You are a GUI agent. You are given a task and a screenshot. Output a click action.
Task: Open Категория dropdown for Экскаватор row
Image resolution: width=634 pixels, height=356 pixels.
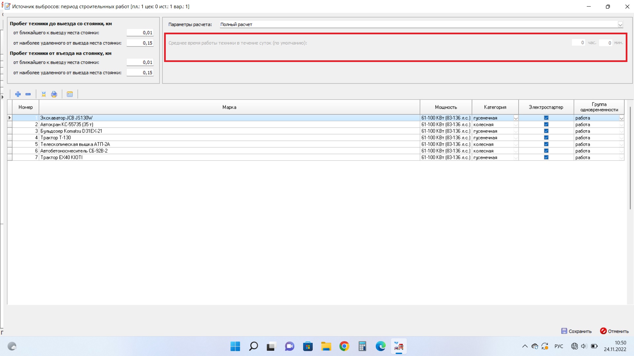[x=515, y=118]
